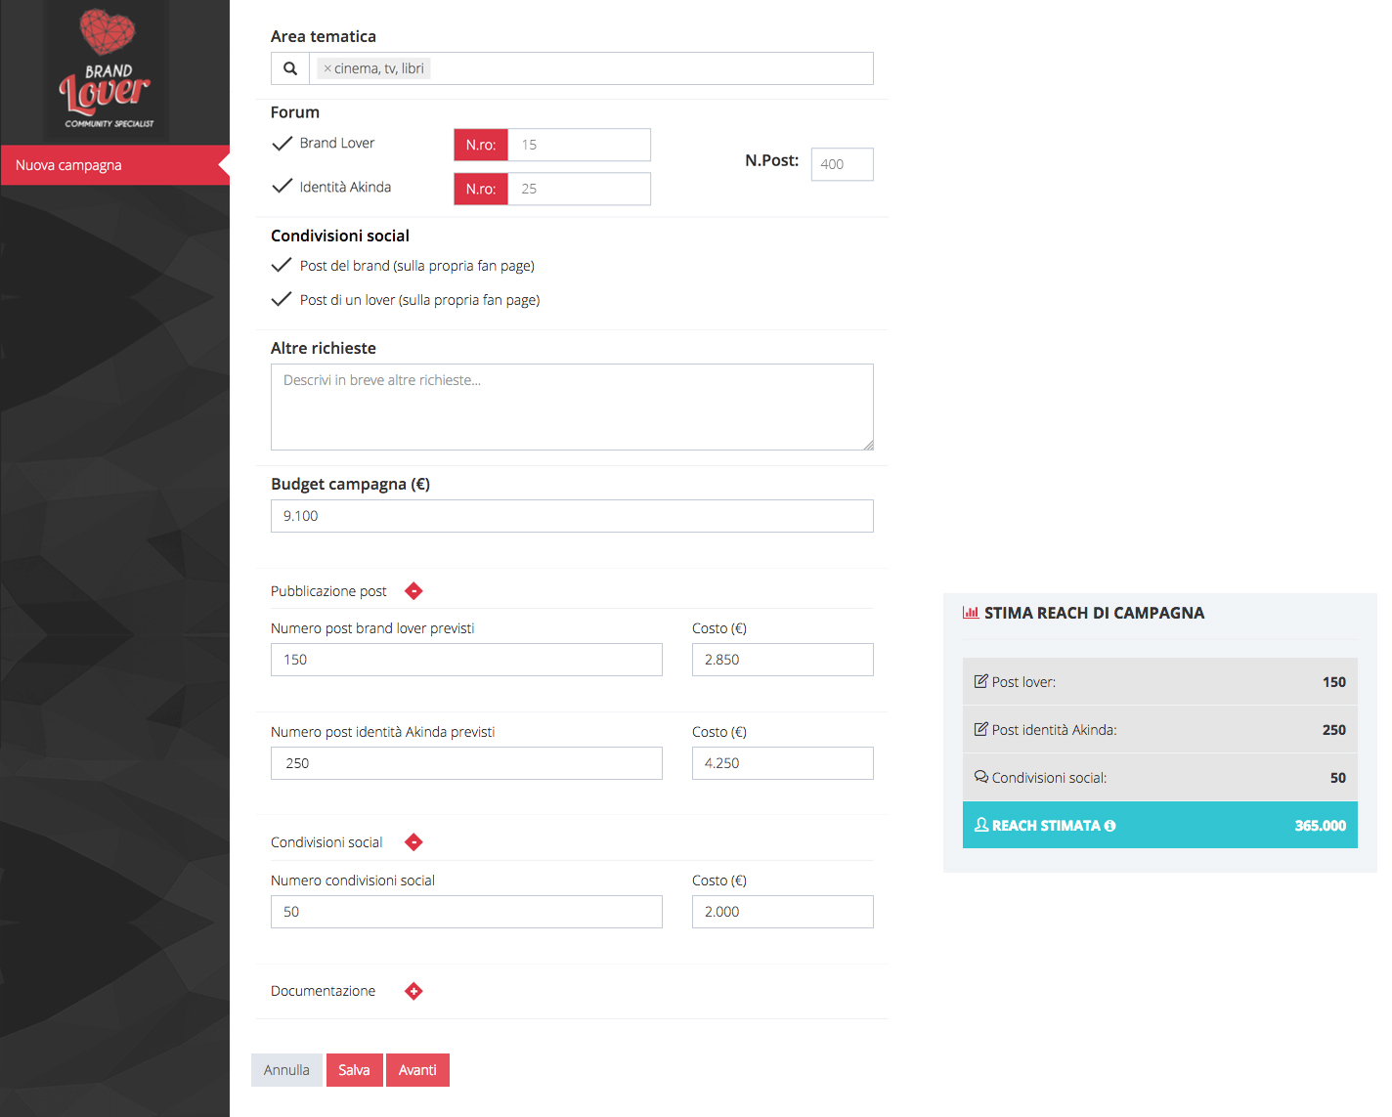Click the search icon in Area tematica
1392x1117 pixels.
click(x=290, y=68)
